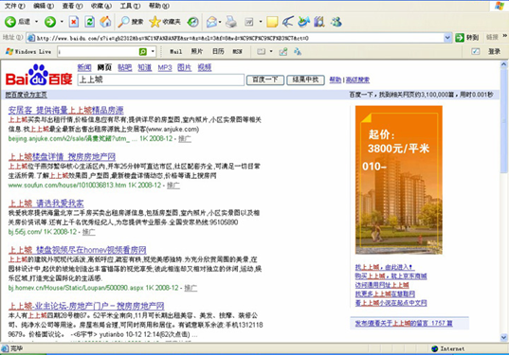The width and height of the screenshot is (509, 355).
Task: Click the scrollbar down arrow of the page
Action: (504, 338)
